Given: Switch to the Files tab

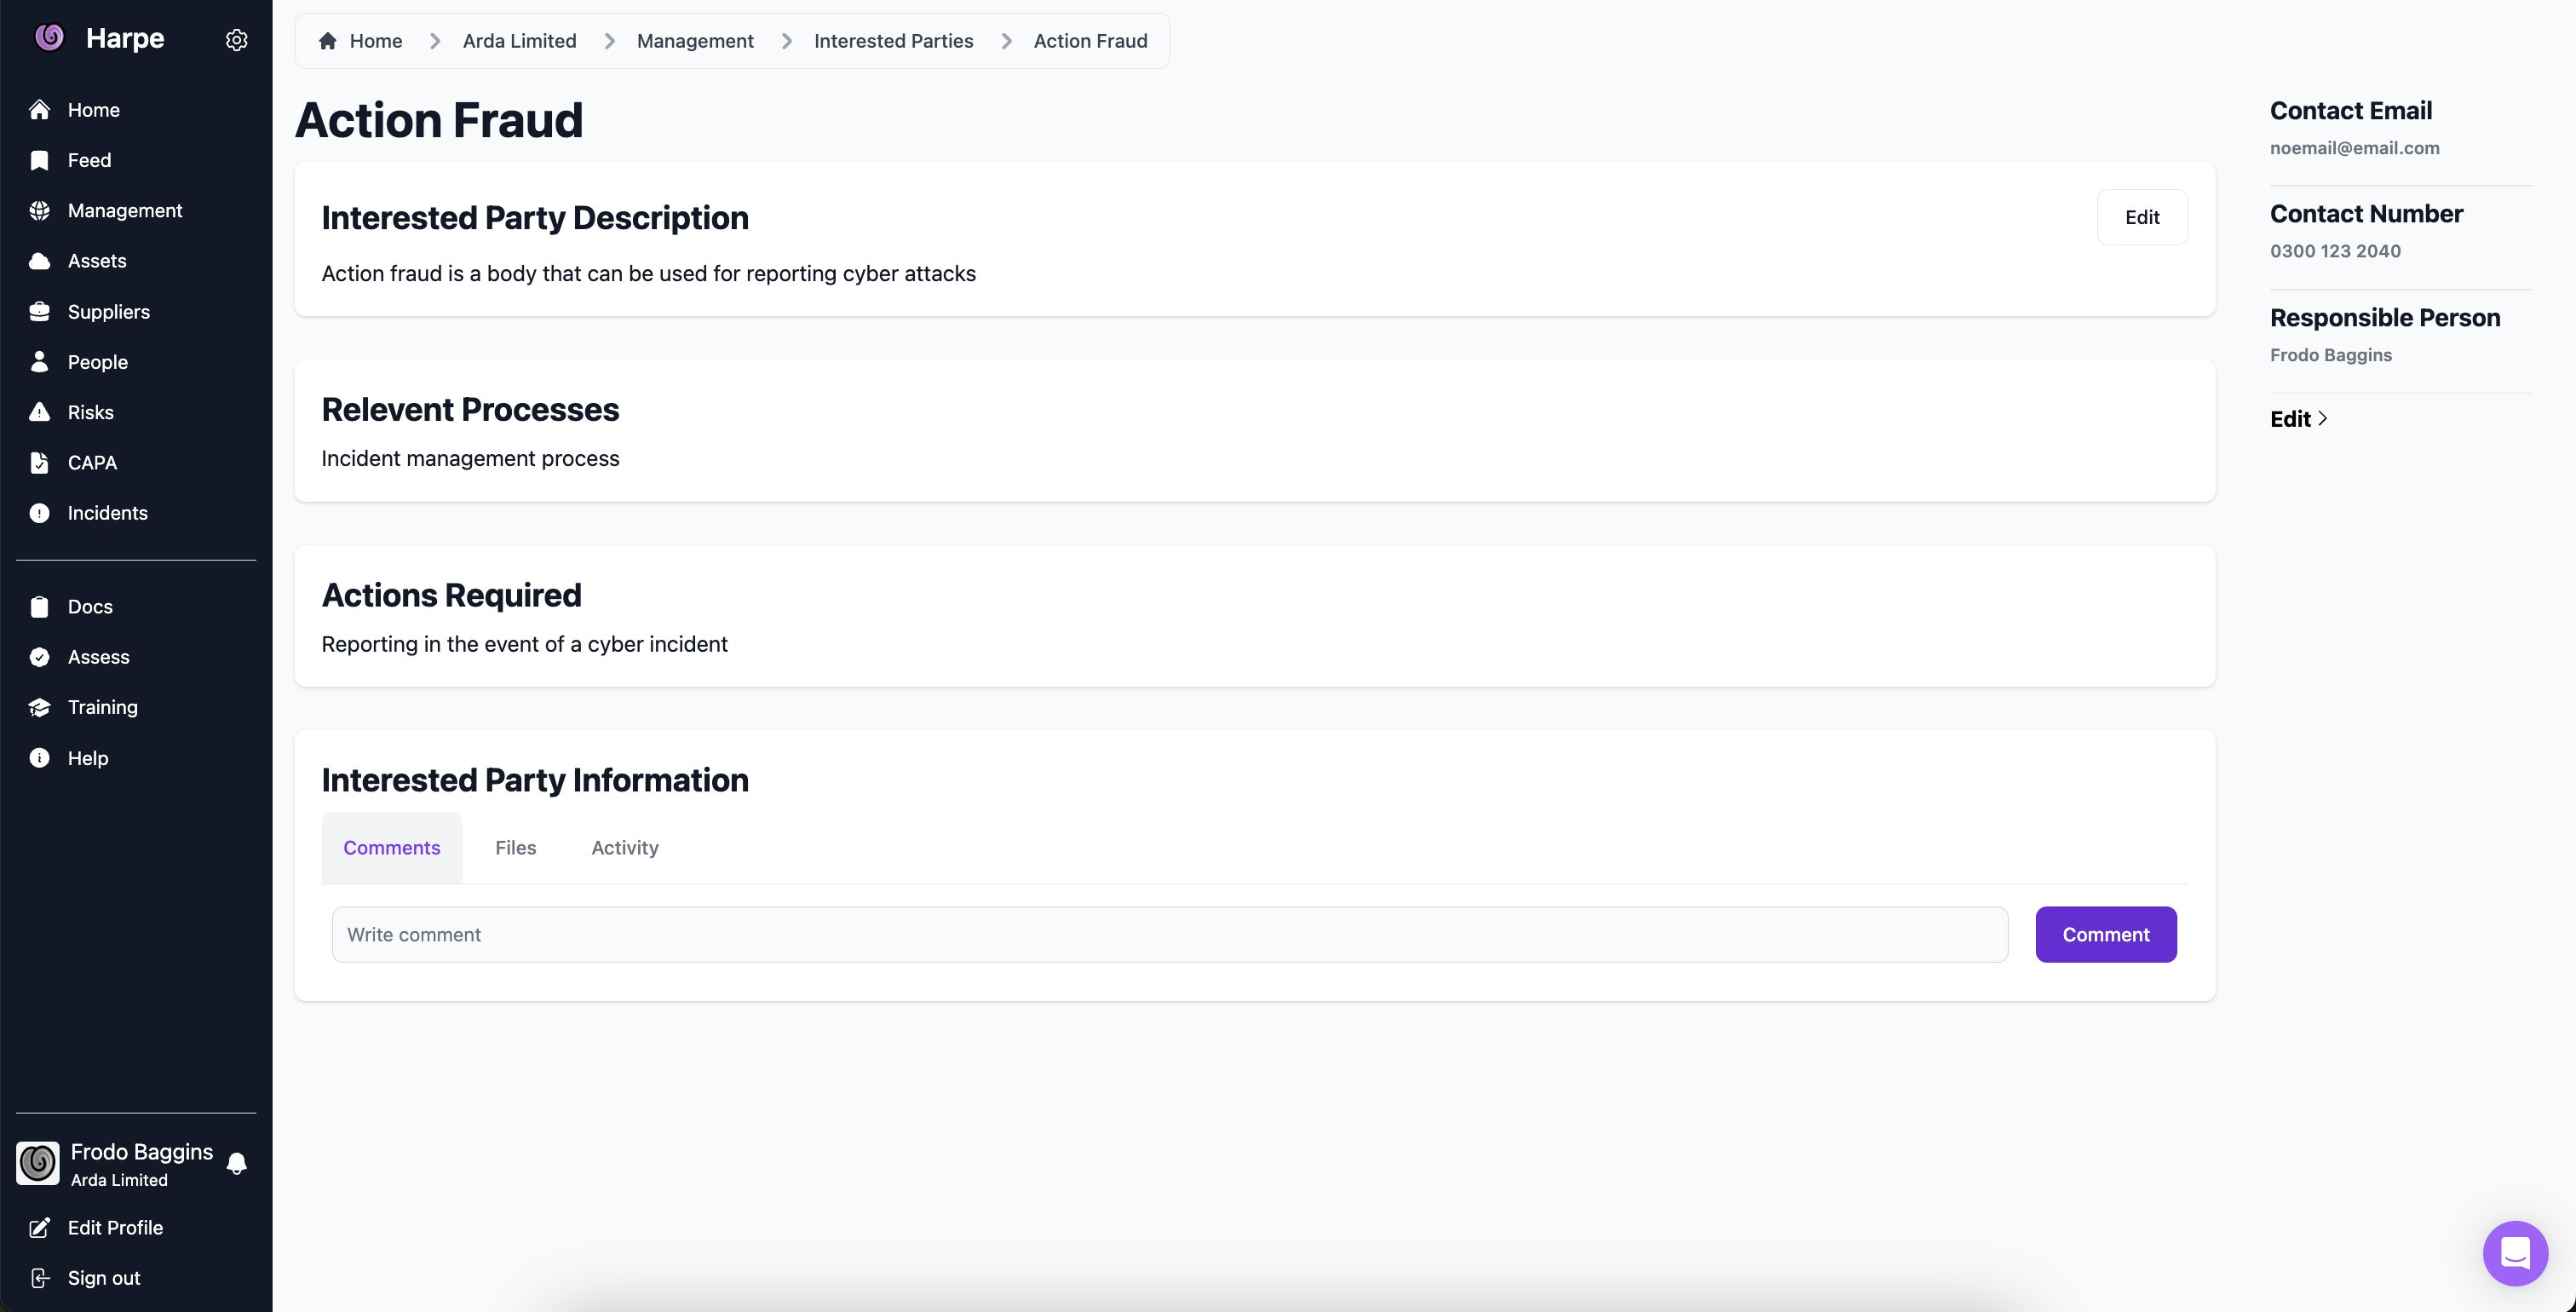Looking at the screenshot, I should [x=515, y=848].
